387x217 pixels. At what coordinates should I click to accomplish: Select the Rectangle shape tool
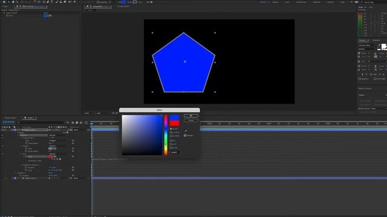44,2
